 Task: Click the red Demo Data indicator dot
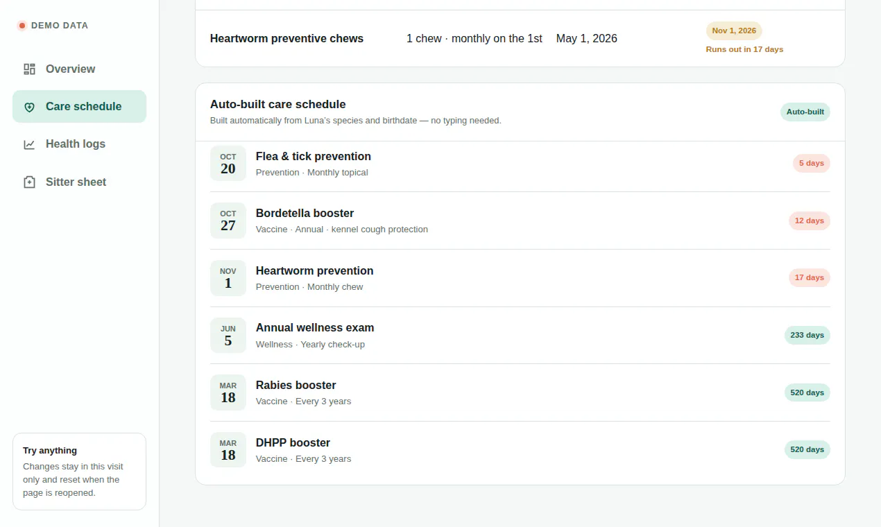[22, 26]
